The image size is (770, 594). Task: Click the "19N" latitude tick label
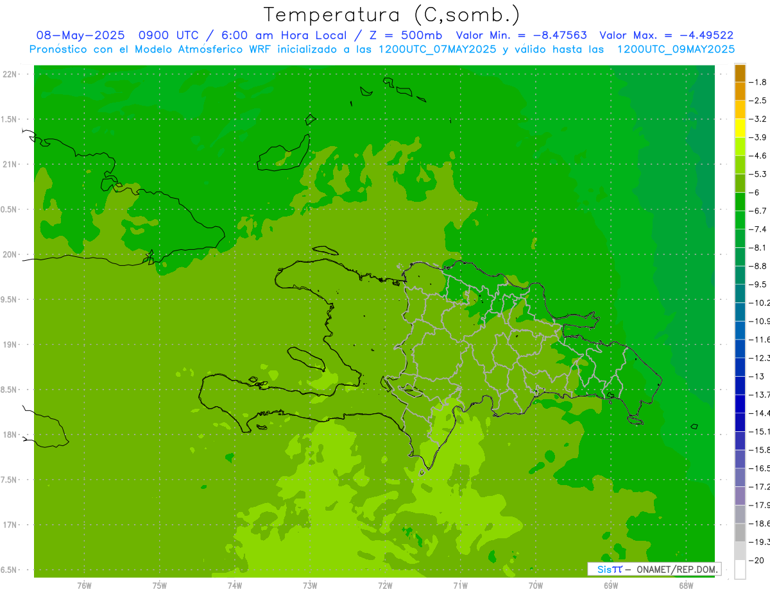pos(9,345)
